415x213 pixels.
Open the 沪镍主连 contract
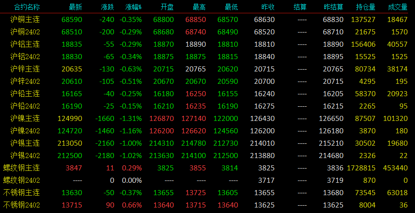(25, 118)
